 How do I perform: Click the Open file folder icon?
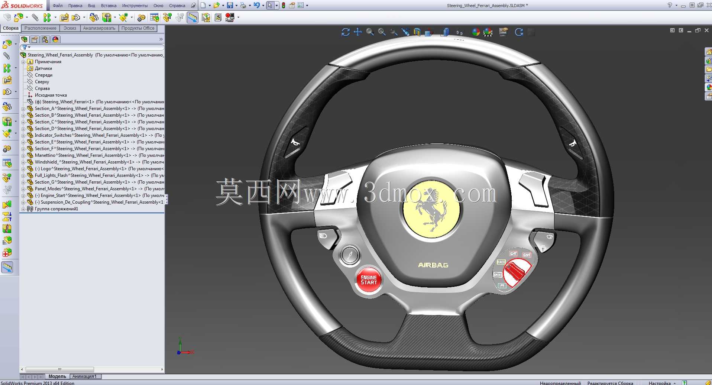(x=216, y=5)
